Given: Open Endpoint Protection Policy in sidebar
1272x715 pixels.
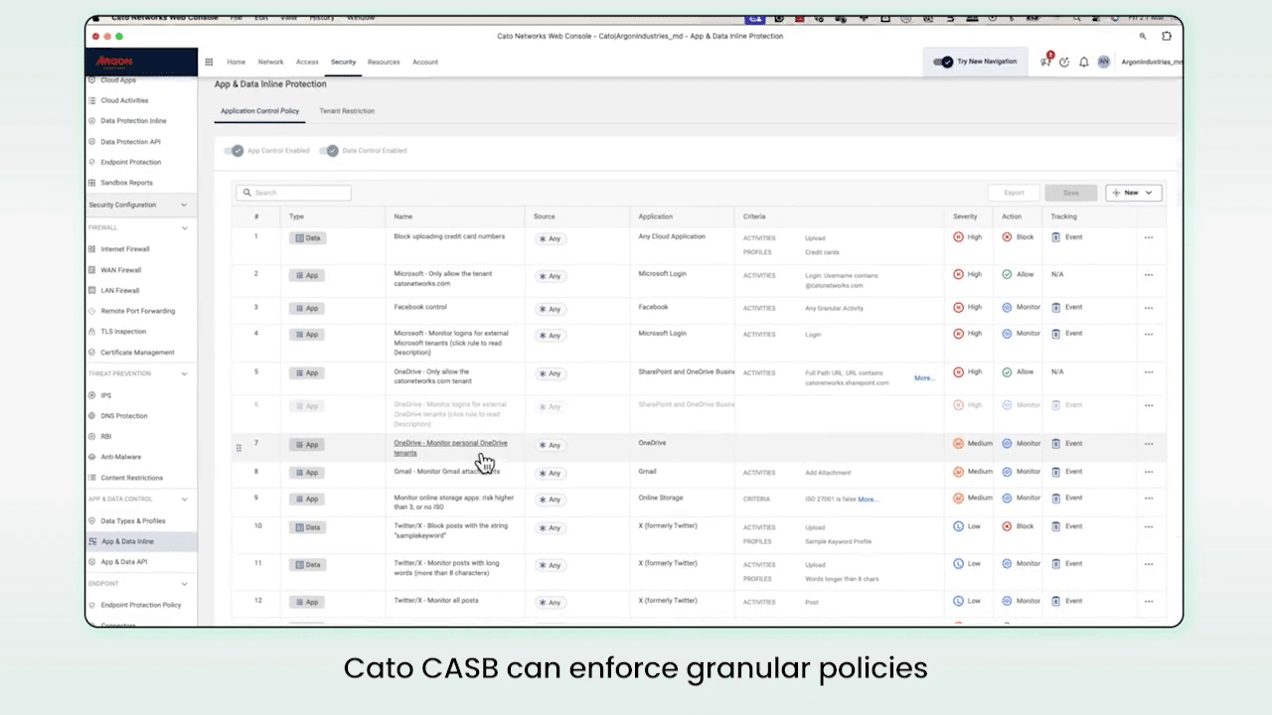Looking at the screenshot, I should click(140, 605).
